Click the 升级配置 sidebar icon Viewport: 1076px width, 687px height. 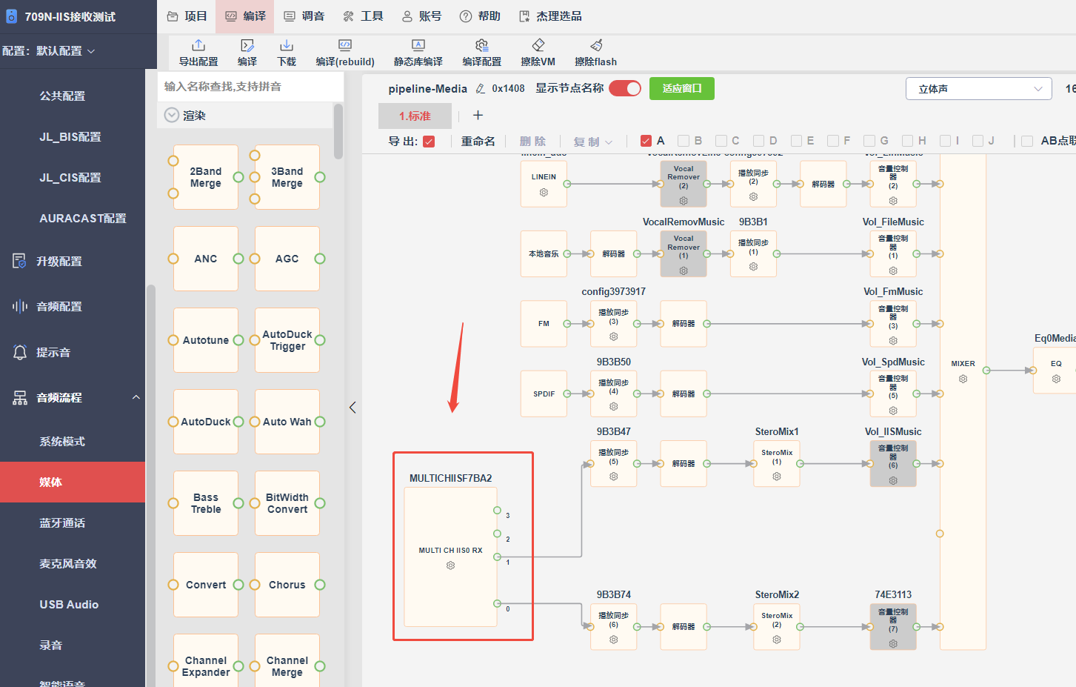[20, 261]
